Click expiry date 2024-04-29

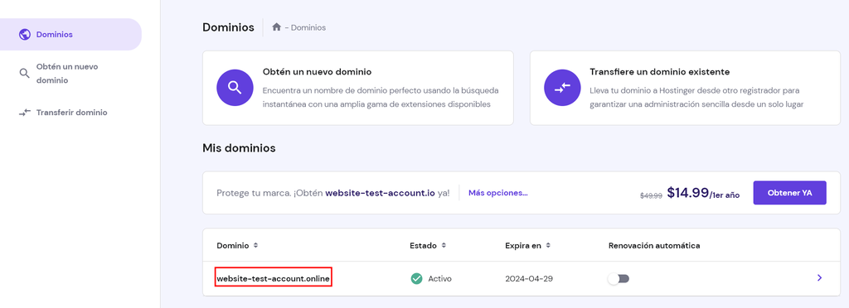point(529,279)
